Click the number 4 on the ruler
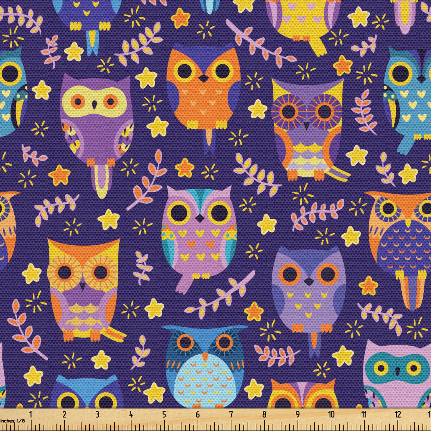431x431 pixels. [131, 414]
